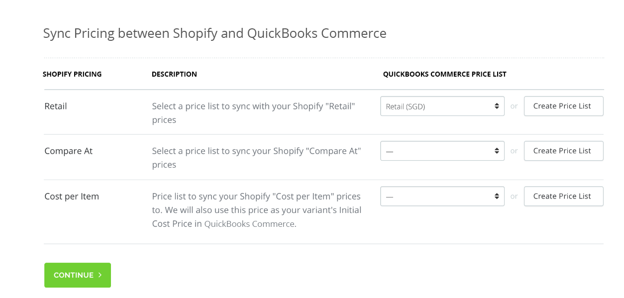Select the Compare At row label
Image resolution: width=624 pixels, height=298 pixels.
pos(69,151)
